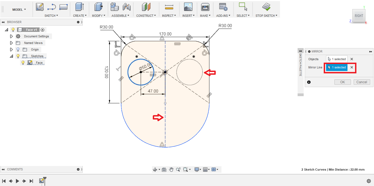374x186 pixels.
Task: Open the MODEL workspace dropdown
Action: [x=19, y=9]
